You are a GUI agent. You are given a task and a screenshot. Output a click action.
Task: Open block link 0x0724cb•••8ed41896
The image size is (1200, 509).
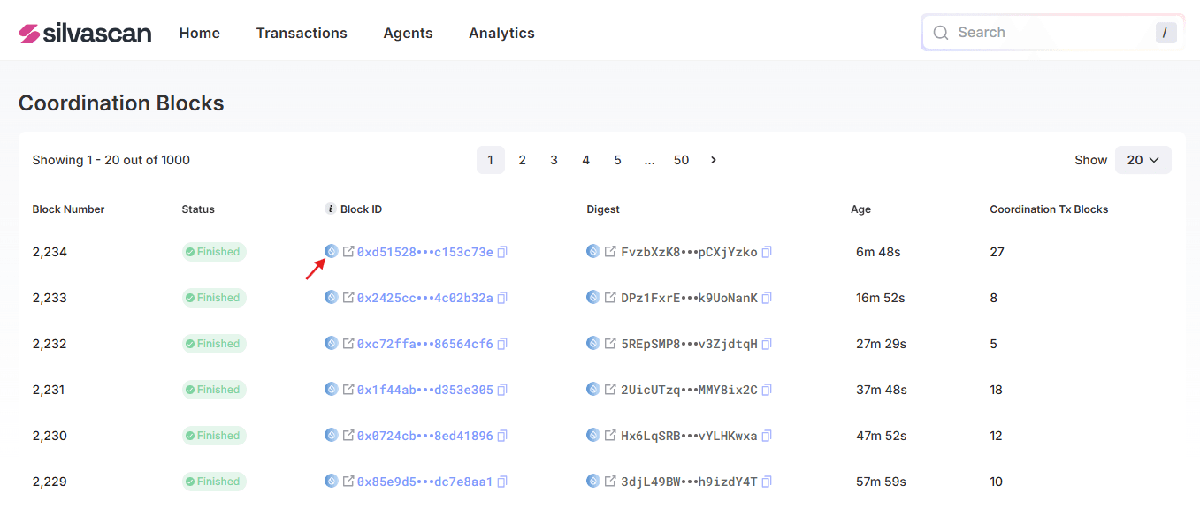click(425, 436)
